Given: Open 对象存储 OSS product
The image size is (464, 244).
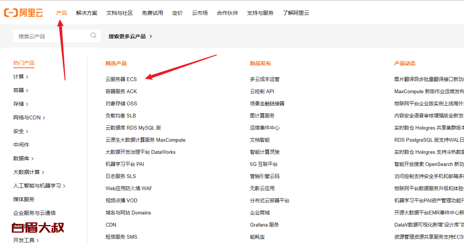Looking at the screenshot, I should 121,103.
